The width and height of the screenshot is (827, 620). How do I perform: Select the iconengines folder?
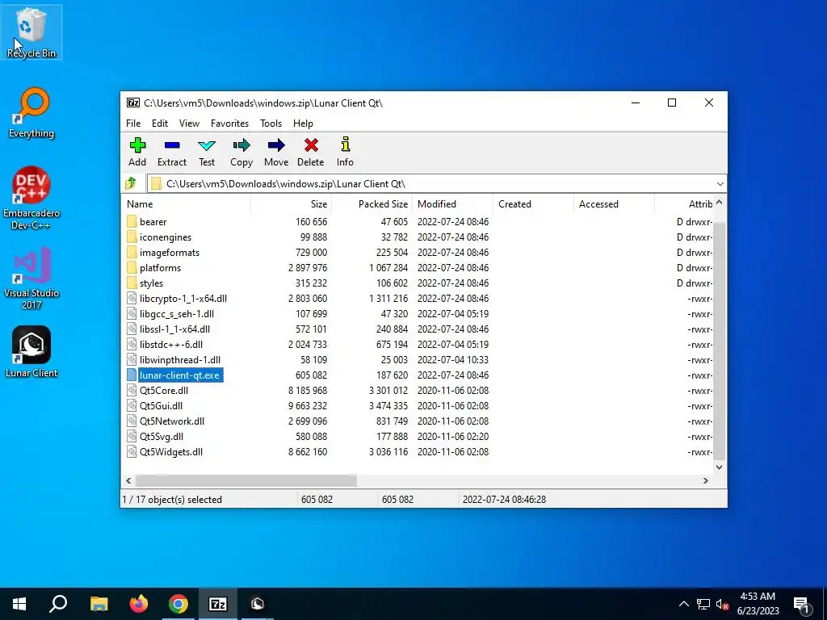coord(165,237)
